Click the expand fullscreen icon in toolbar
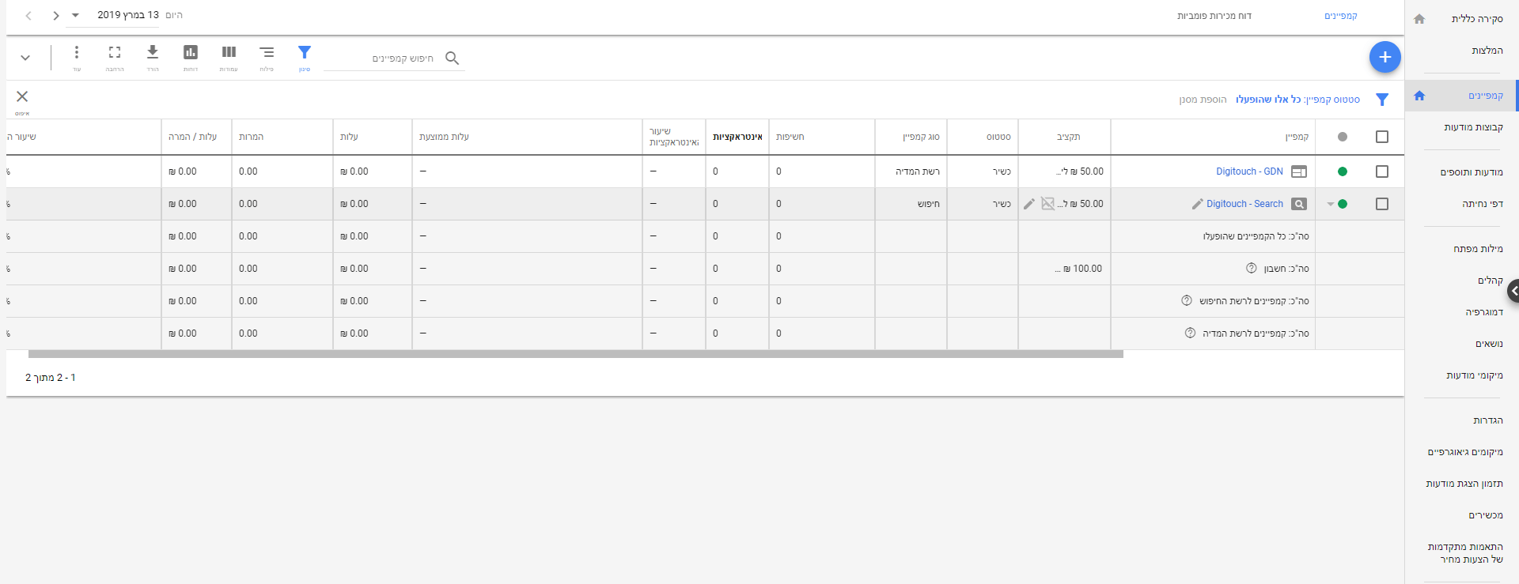 coord(115,53)
